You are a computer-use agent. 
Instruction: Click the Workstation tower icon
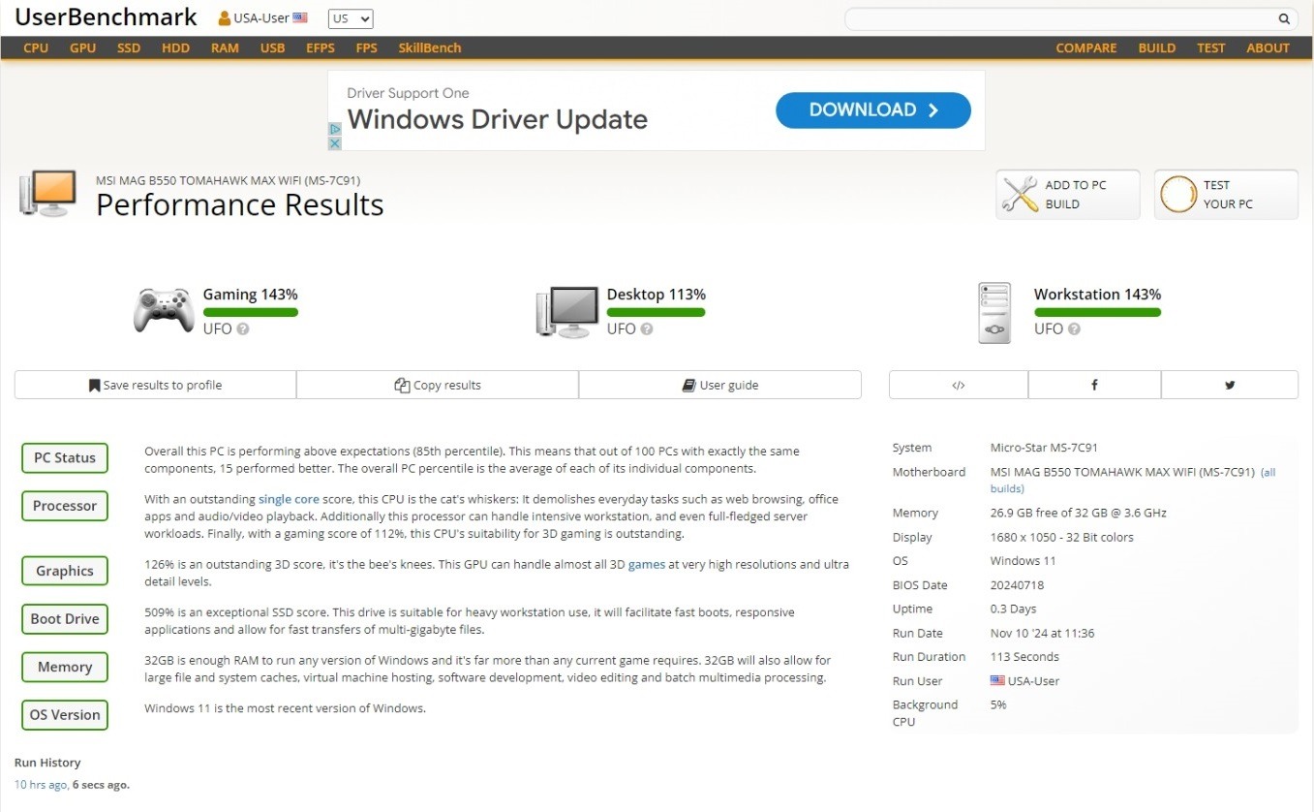(x=994, y=313)
